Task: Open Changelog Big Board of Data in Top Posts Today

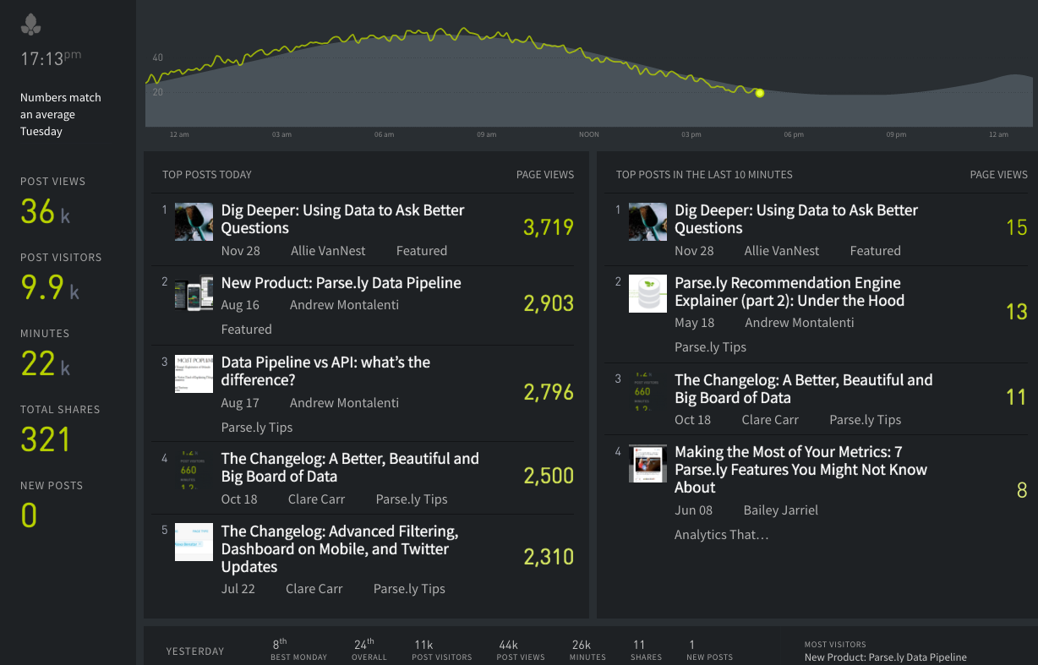Action: pos(350,467)
